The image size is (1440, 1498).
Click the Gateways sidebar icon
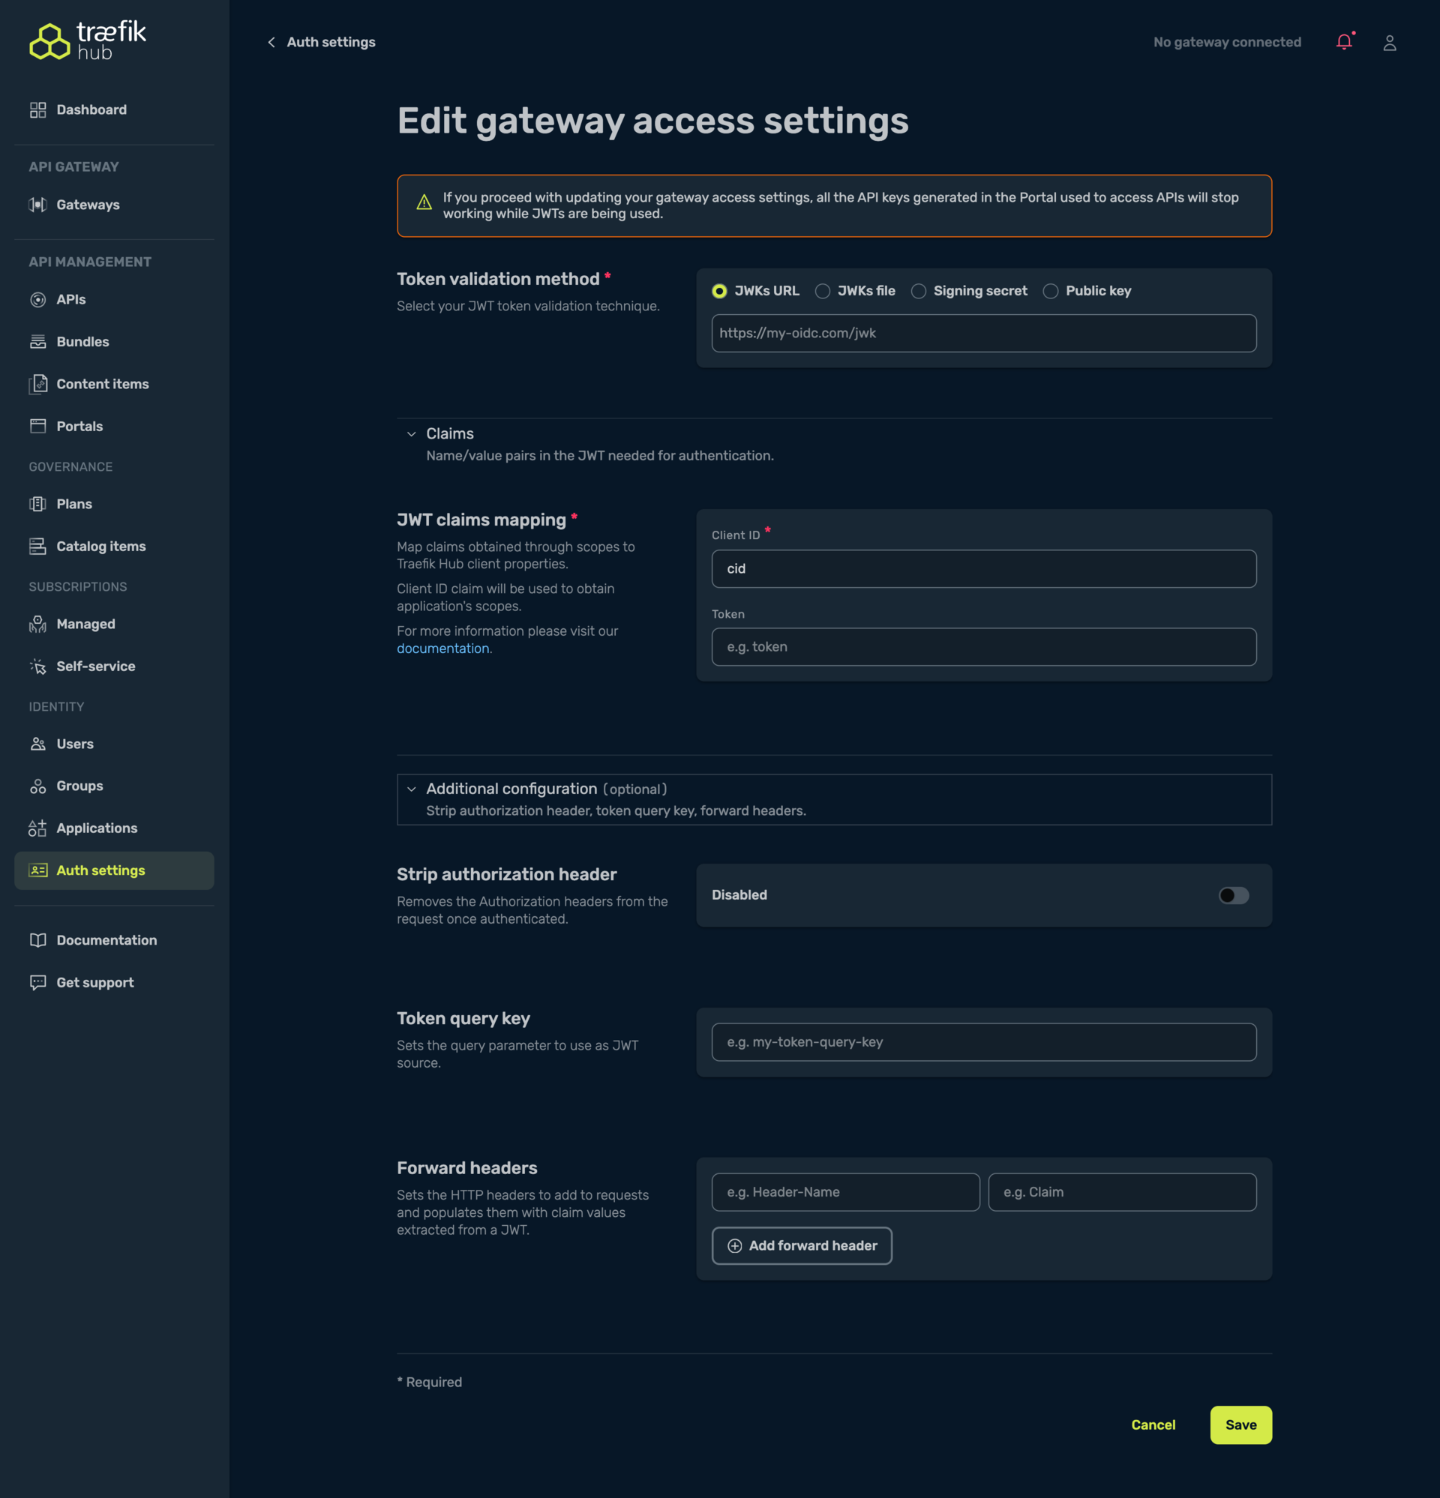tap(37, 205)
